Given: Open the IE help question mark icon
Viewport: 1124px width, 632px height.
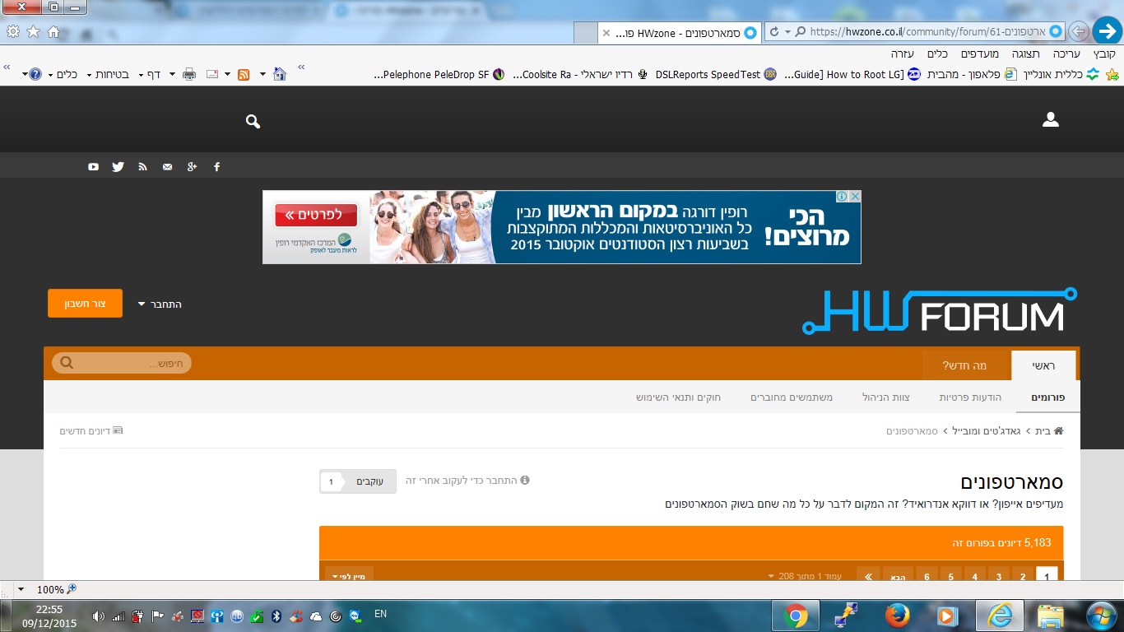Looking at the screenshot, I should (35, 74).
